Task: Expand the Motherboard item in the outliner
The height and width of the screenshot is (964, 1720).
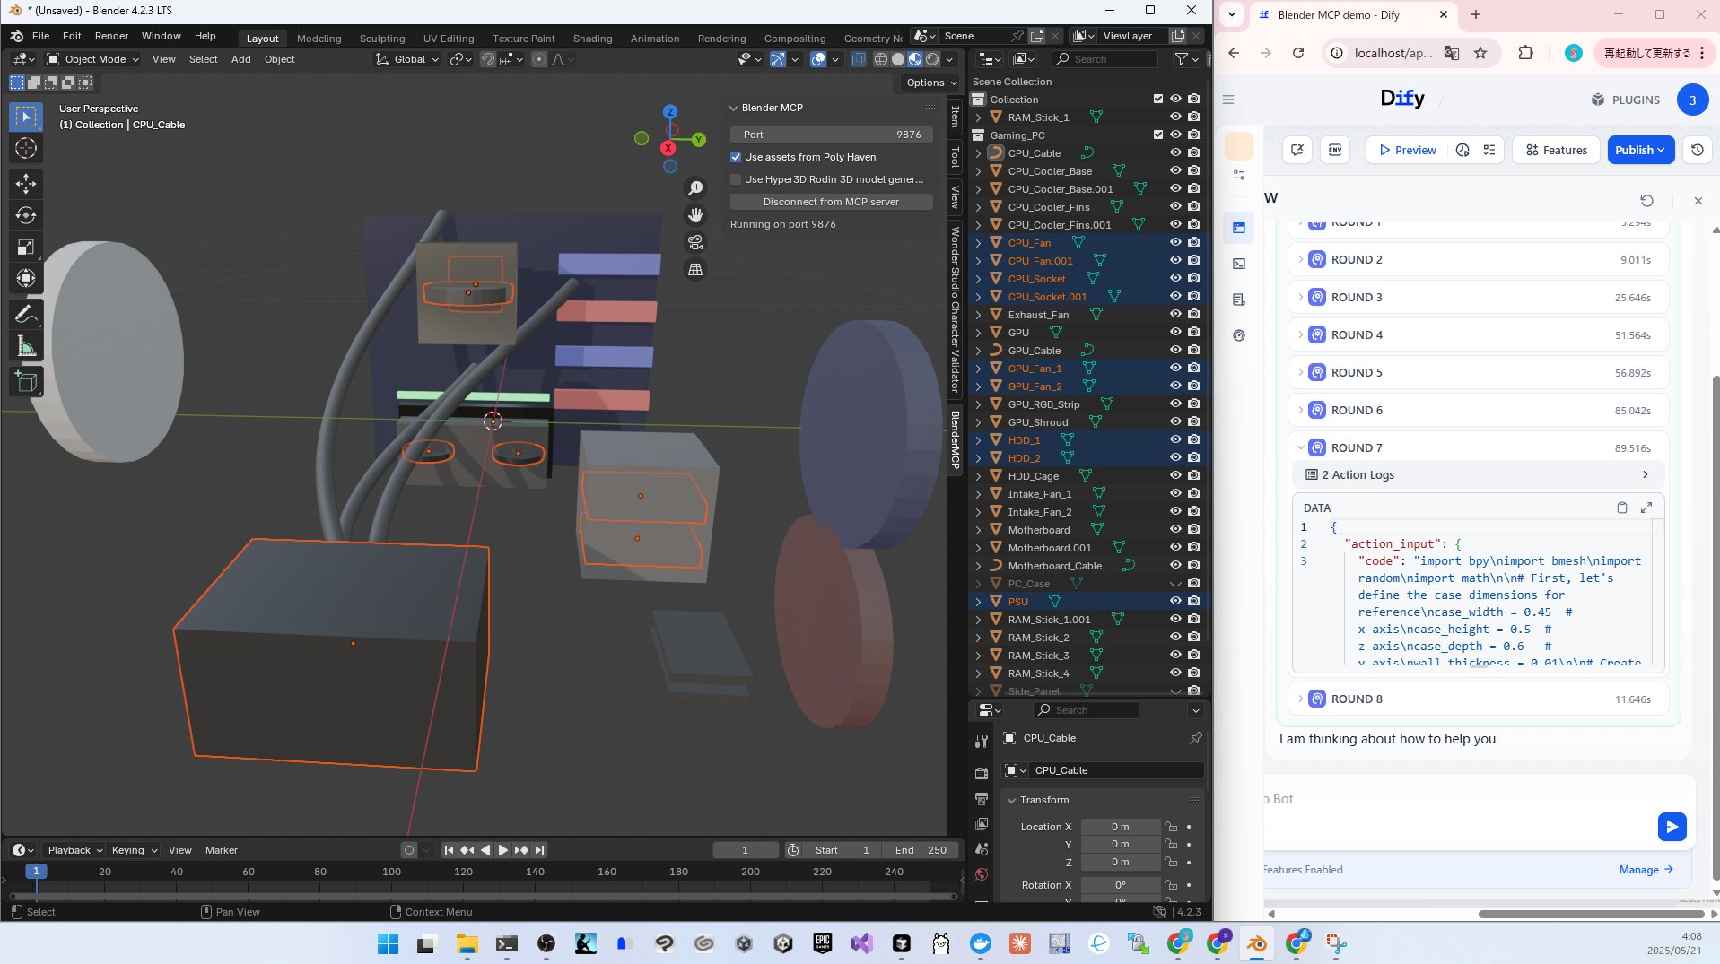Action: pos(979,530)
